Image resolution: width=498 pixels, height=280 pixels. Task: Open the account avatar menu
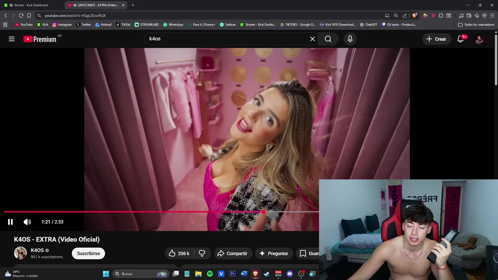479,39
